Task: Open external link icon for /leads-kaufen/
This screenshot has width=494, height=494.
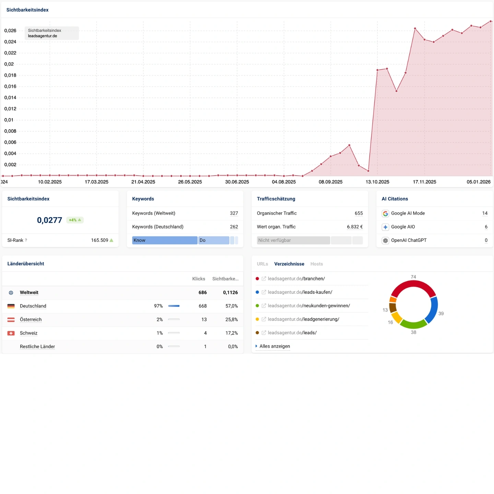Action: [264, 292]
